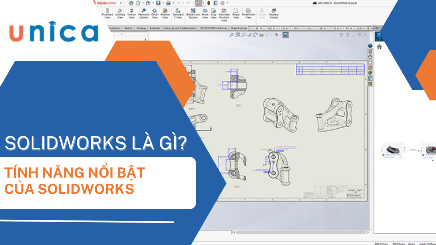Create a Broken-out Section
This screenshot has height=245, width=436.
(x=193, y=13)
